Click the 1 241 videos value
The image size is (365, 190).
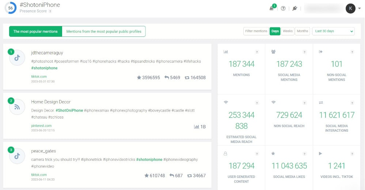pos(337,166)
